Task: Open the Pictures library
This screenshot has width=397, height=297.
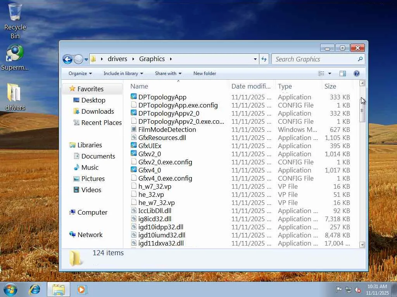Action: pos(93,179)
